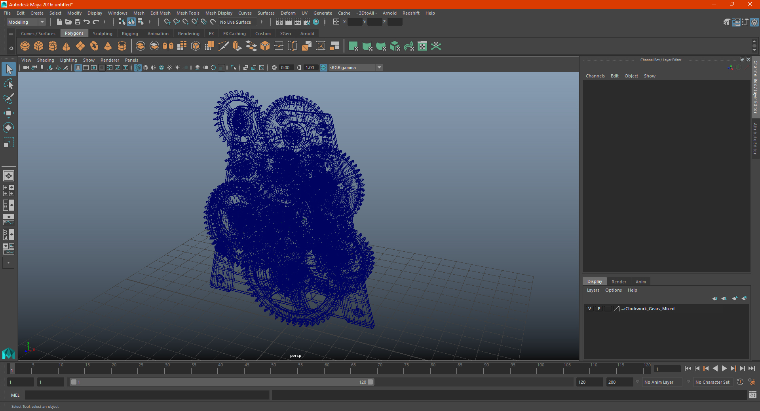Screen dimensions: 760x411
Task: Toggle the layer display type box
Action: (608, 309)
